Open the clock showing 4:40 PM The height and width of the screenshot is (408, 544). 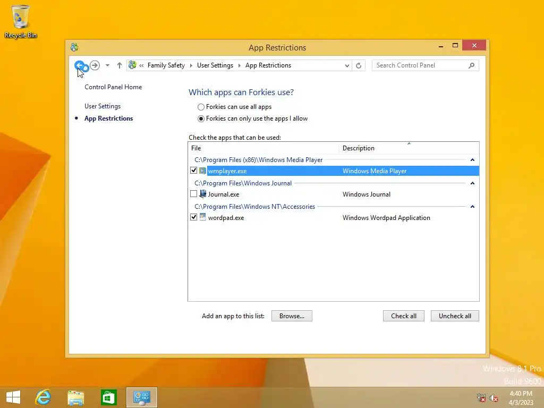521,398
